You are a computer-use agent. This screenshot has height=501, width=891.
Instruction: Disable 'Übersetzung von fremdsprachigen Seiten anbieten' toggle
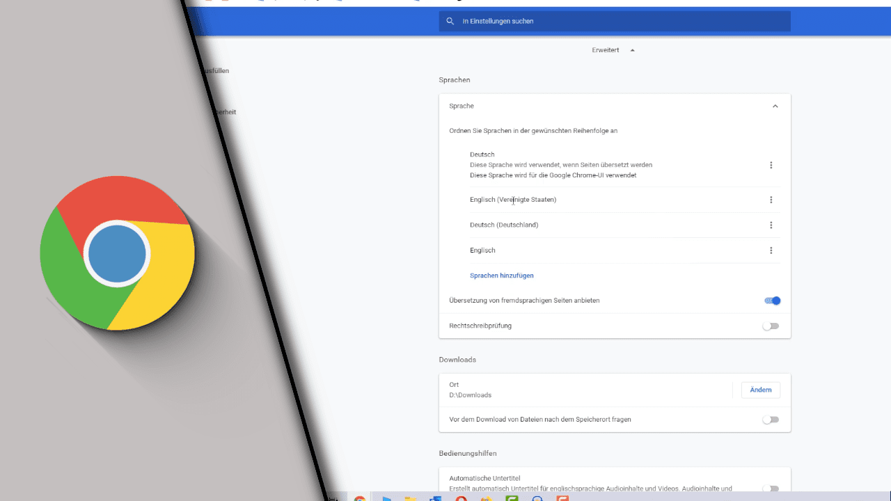point(772,301)
